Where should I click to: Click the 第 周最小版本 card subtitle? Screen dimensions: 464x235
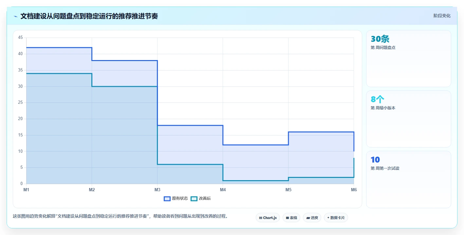click(383, 108)
